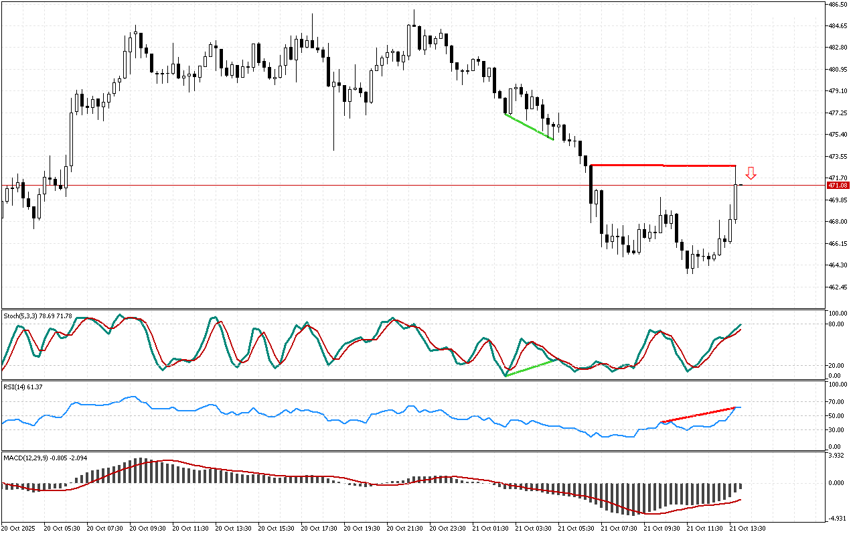Click the Stochastic 80.00 level label
This screenshot has width=857, height=536.
point(837,324)
